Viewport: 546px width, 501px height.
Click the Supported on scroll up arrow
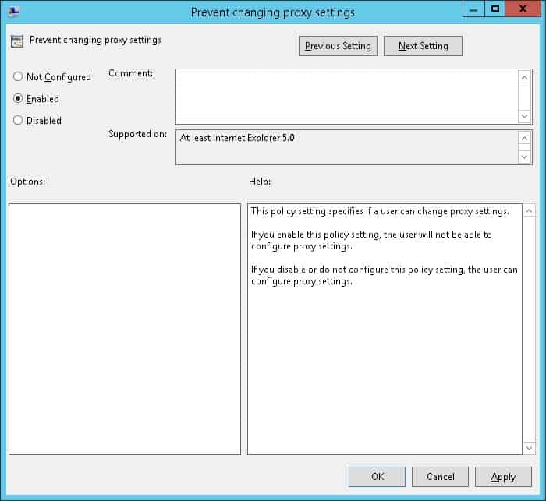click(524, 138)
